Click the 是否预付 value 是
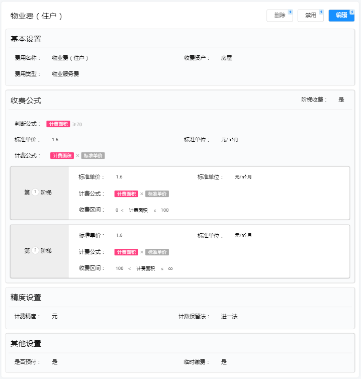The image size is (361, 379). [55, 362]
